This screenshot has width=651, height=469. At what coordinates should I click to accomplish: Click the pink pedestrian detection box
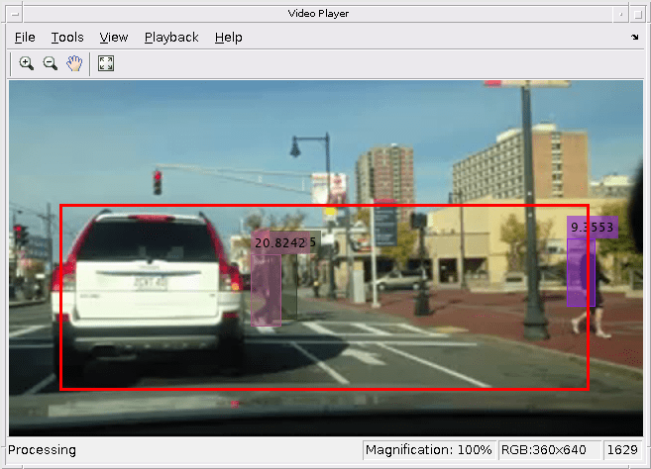(x=266, y=290)
